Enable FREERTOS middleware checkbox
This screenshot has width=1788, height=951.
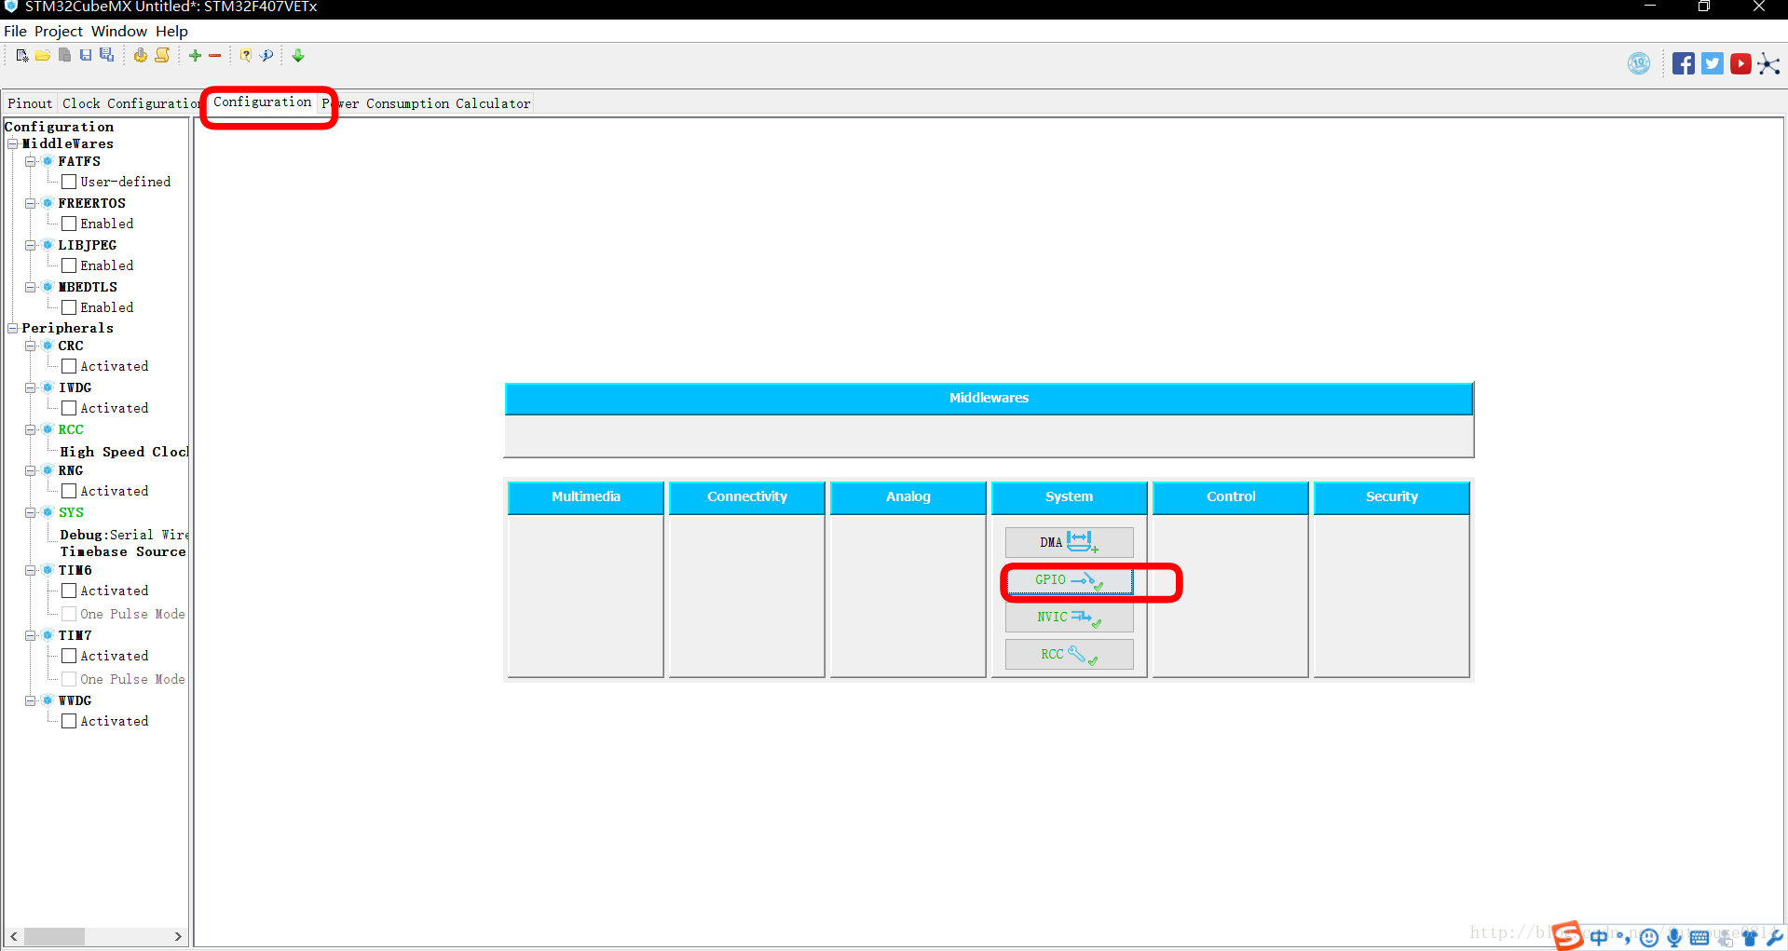pos(69,224)
